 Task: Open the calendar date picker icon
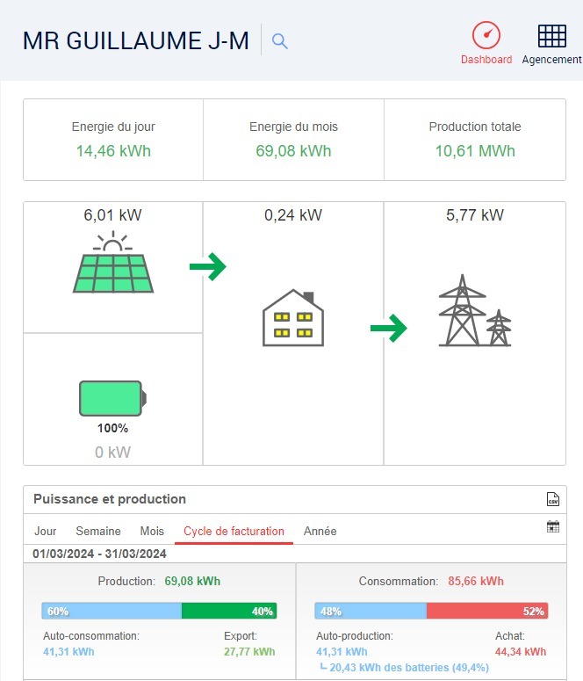point(552,527)
